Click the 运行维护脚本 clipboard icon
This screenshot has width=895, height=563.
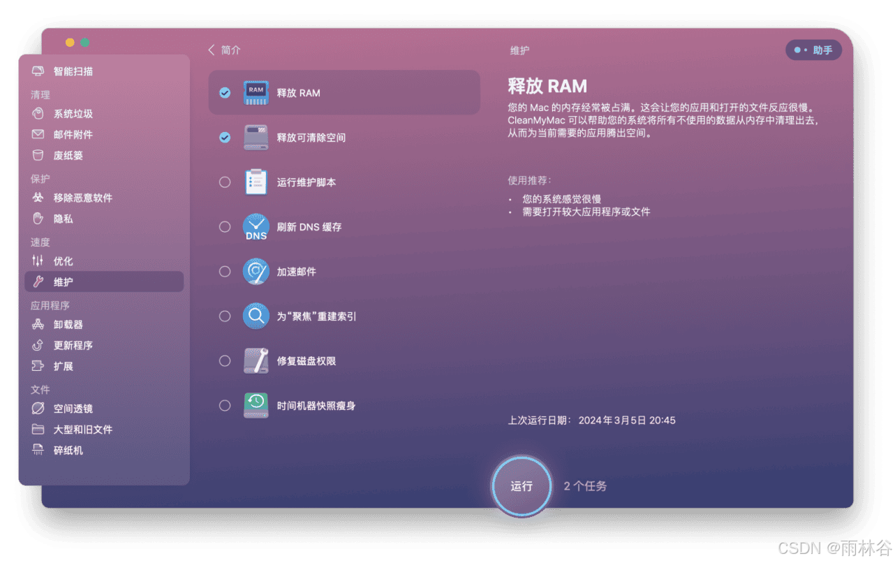coord(256,182)
